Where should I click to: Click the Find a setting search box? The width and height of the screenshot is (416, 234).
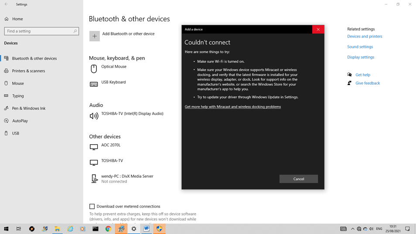tap(41, 31)
